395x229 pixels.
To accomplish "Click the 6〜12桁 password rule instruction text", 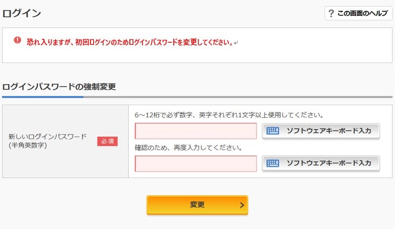I will click(x=229, y=115).
